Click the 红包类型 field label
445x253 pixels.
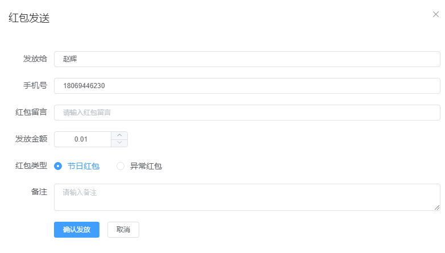[31, 166]
